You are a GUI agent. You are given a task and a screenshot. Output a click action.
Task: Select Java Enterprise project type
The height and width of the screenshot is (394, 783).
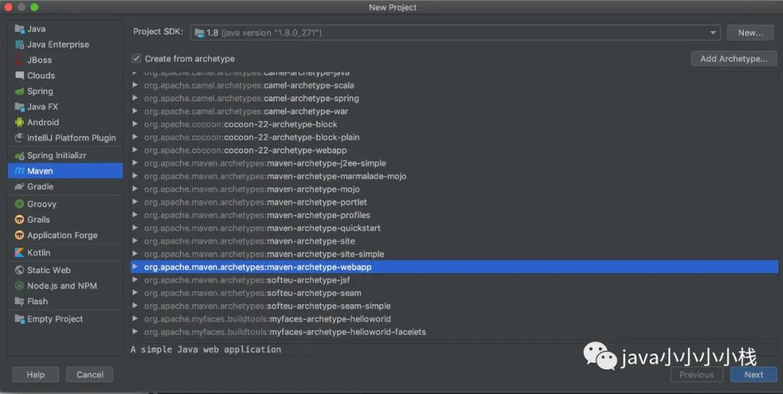click(65, 44)
